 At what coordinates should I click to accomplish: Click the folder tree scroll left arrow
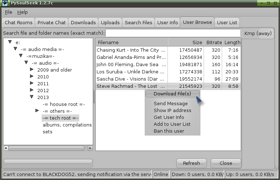pos(6,148)
